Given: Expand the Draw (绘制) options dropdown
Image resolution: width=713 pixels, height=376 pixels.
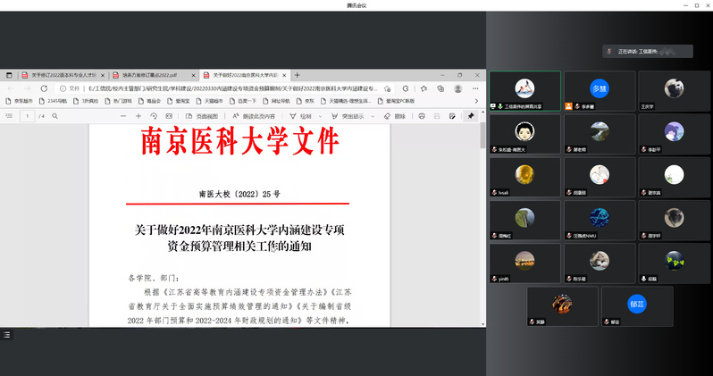Looking at the screenshot, I should click(316, 116).
